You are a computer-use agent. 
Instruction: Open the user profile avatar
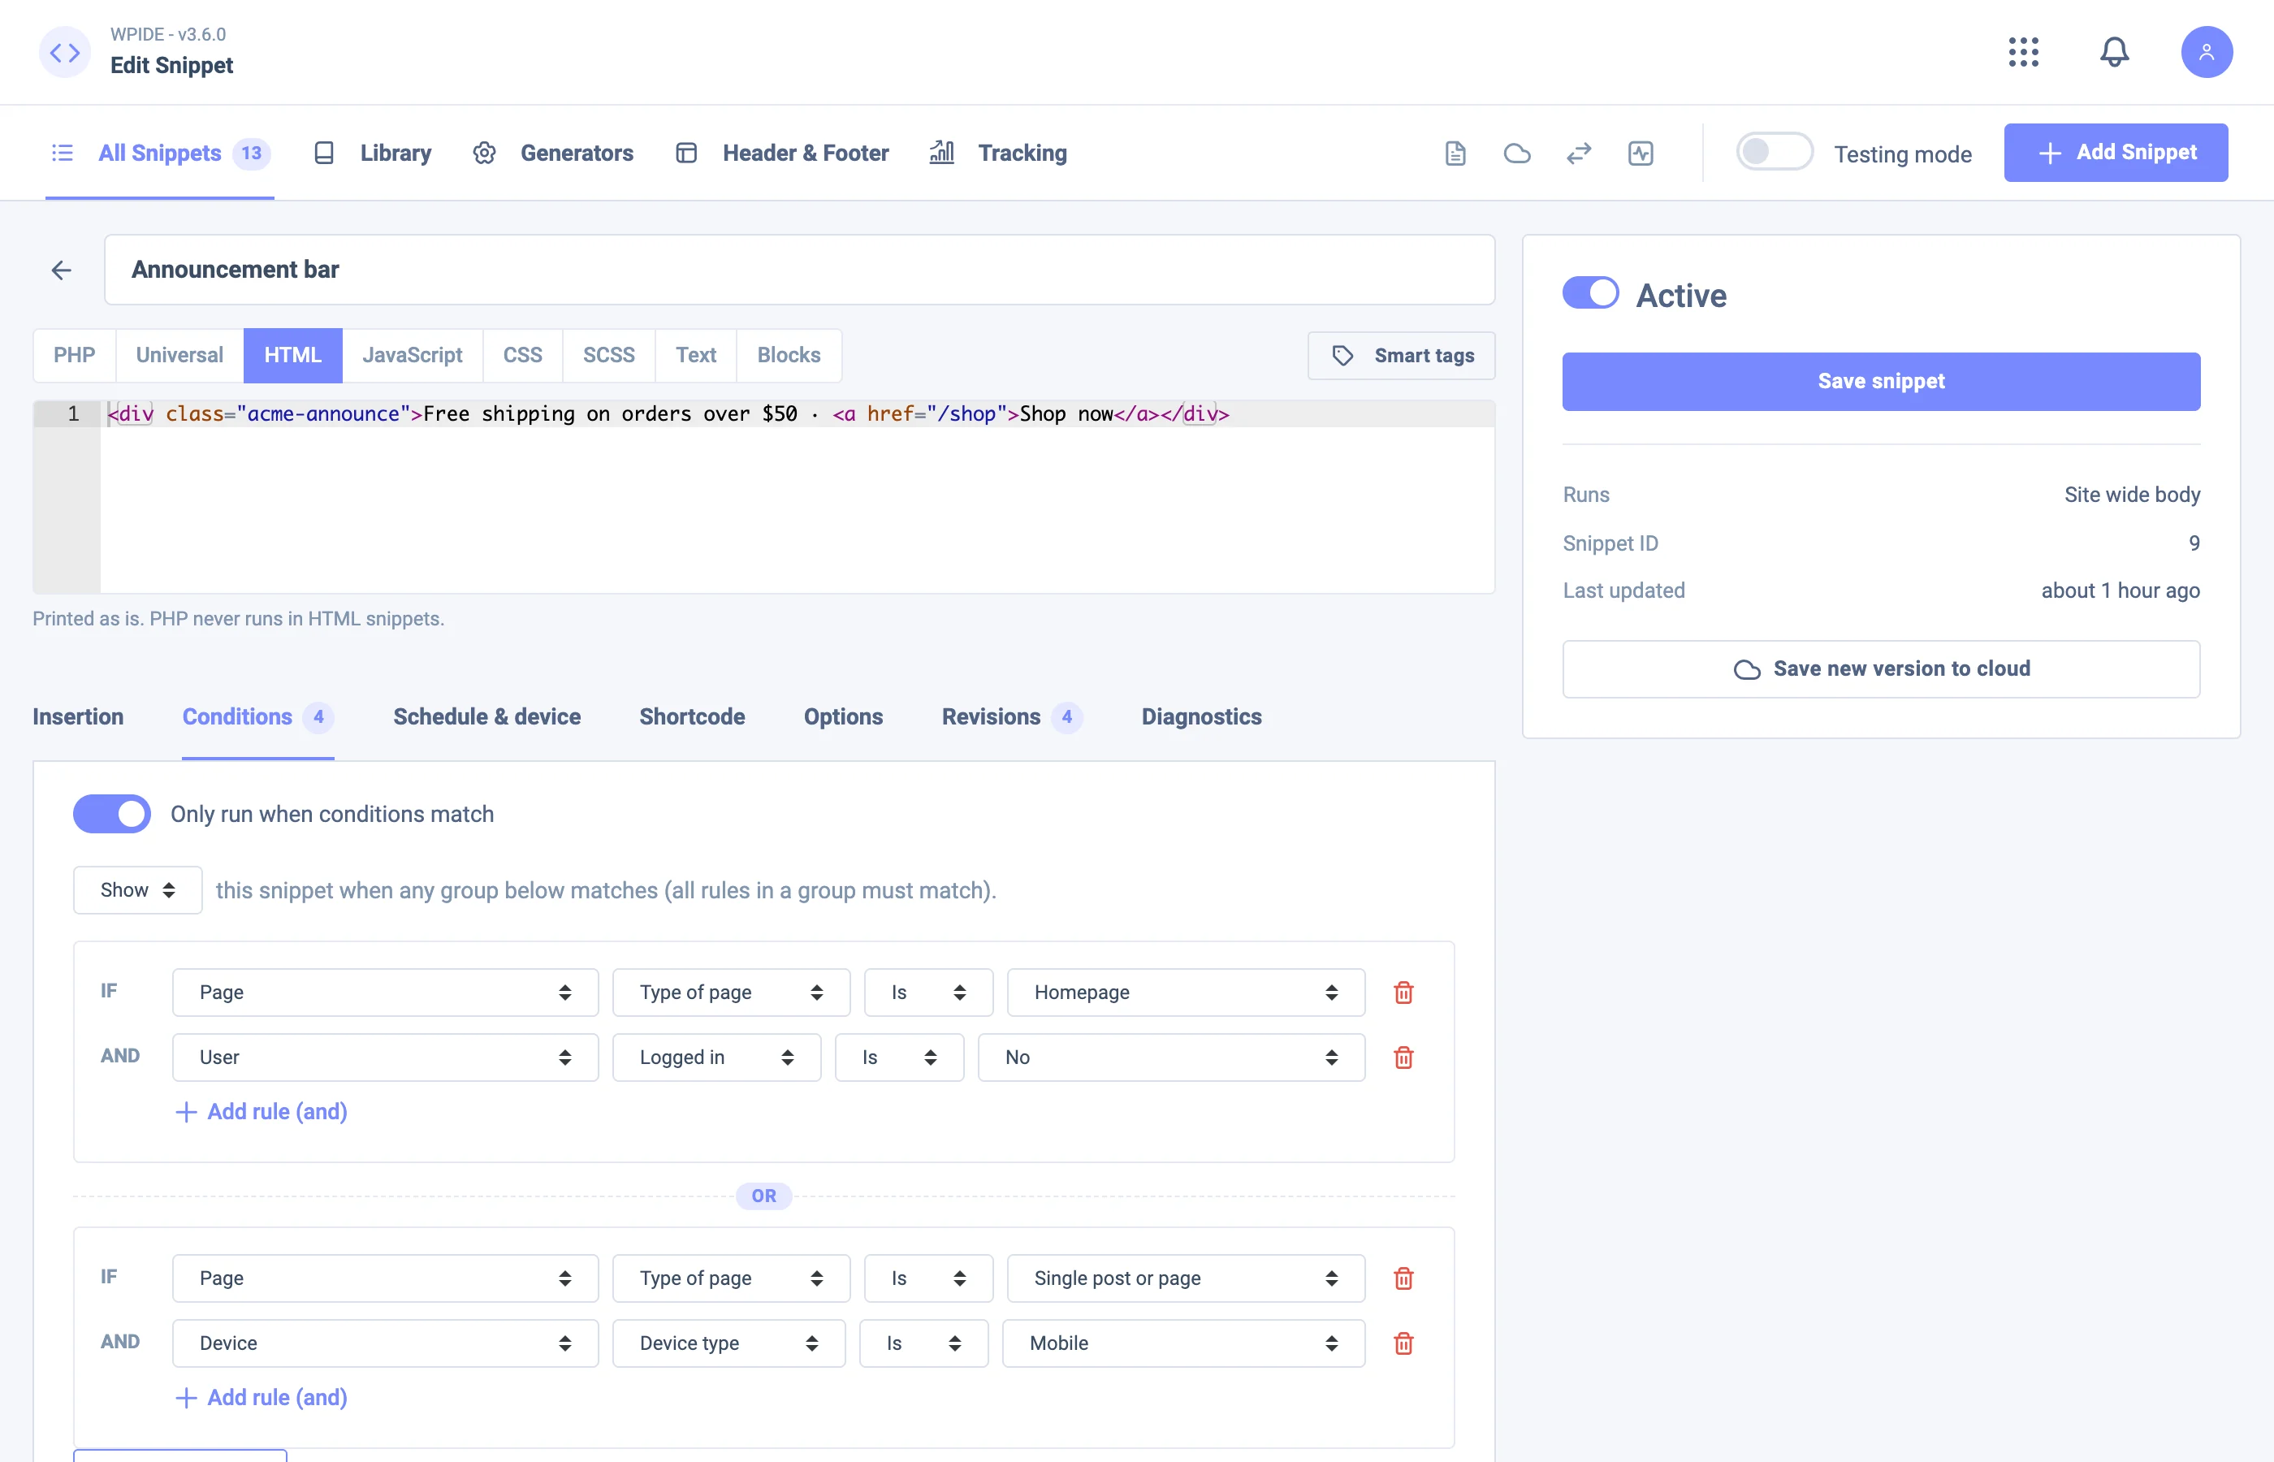click(2207, 52)
